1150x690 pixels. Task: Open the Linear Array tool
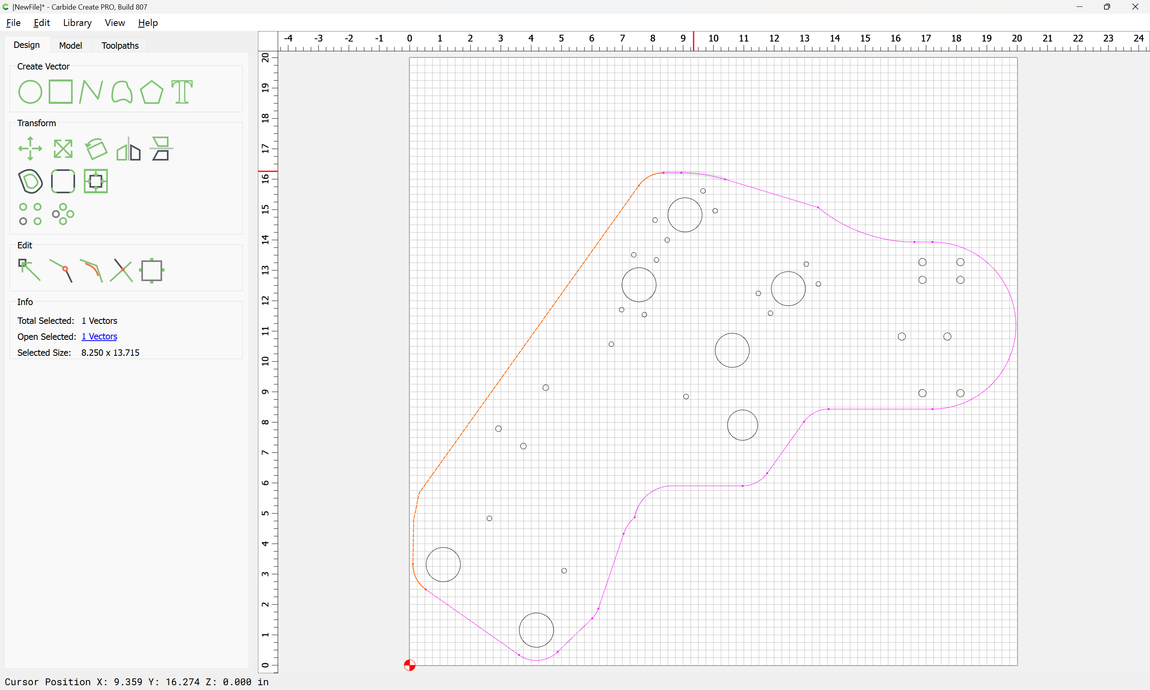tap(30, 214)
